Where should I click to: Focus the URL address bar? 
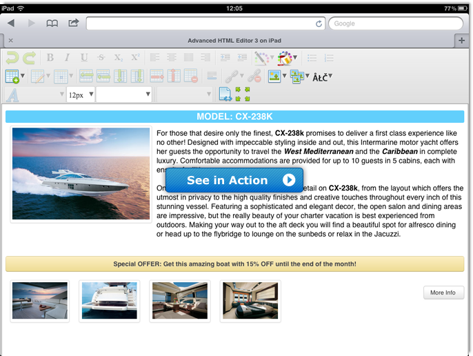coord(205,23)
